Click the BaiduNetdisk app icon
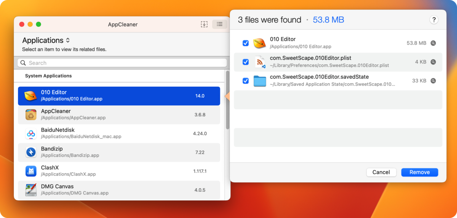 [x=31, y=134]
